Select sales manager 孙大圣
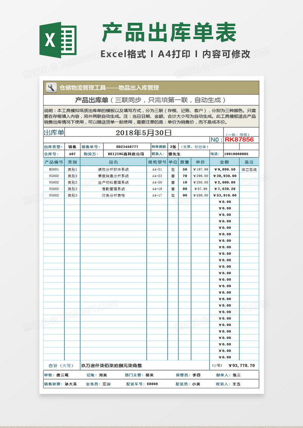The width and height of the screenshot is (303, 428). coord(70,384)
